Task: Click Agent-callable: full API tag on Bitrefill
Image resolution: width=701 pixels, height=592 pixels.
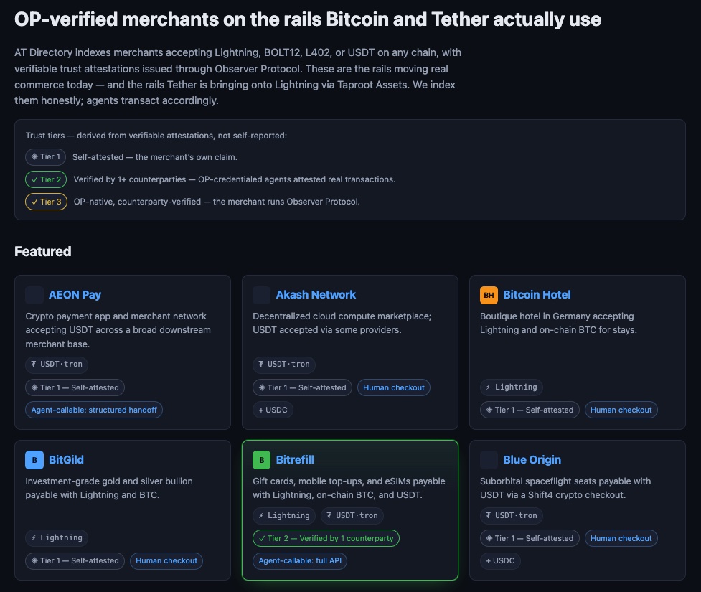Action: [x=300, y=561]
